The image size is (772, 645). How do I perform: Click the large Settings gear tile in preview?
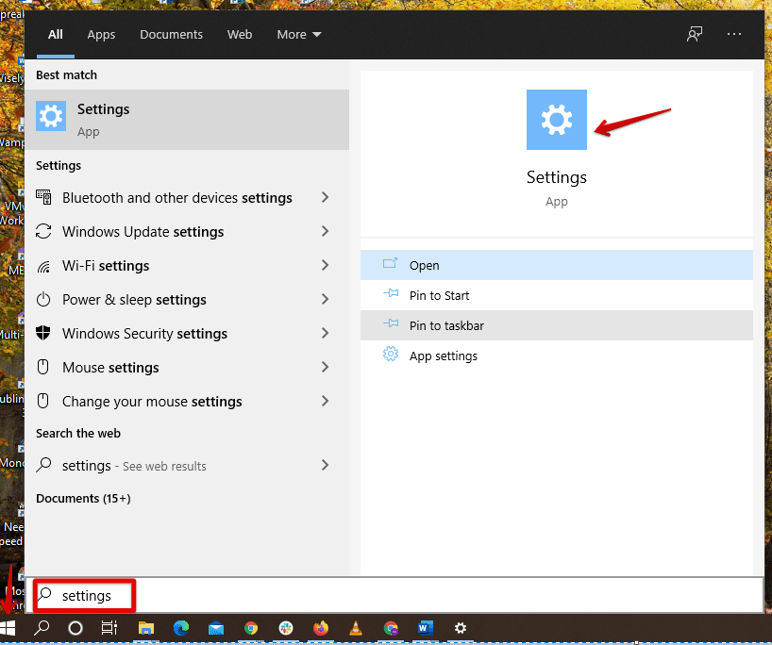(x=557, y=120)
